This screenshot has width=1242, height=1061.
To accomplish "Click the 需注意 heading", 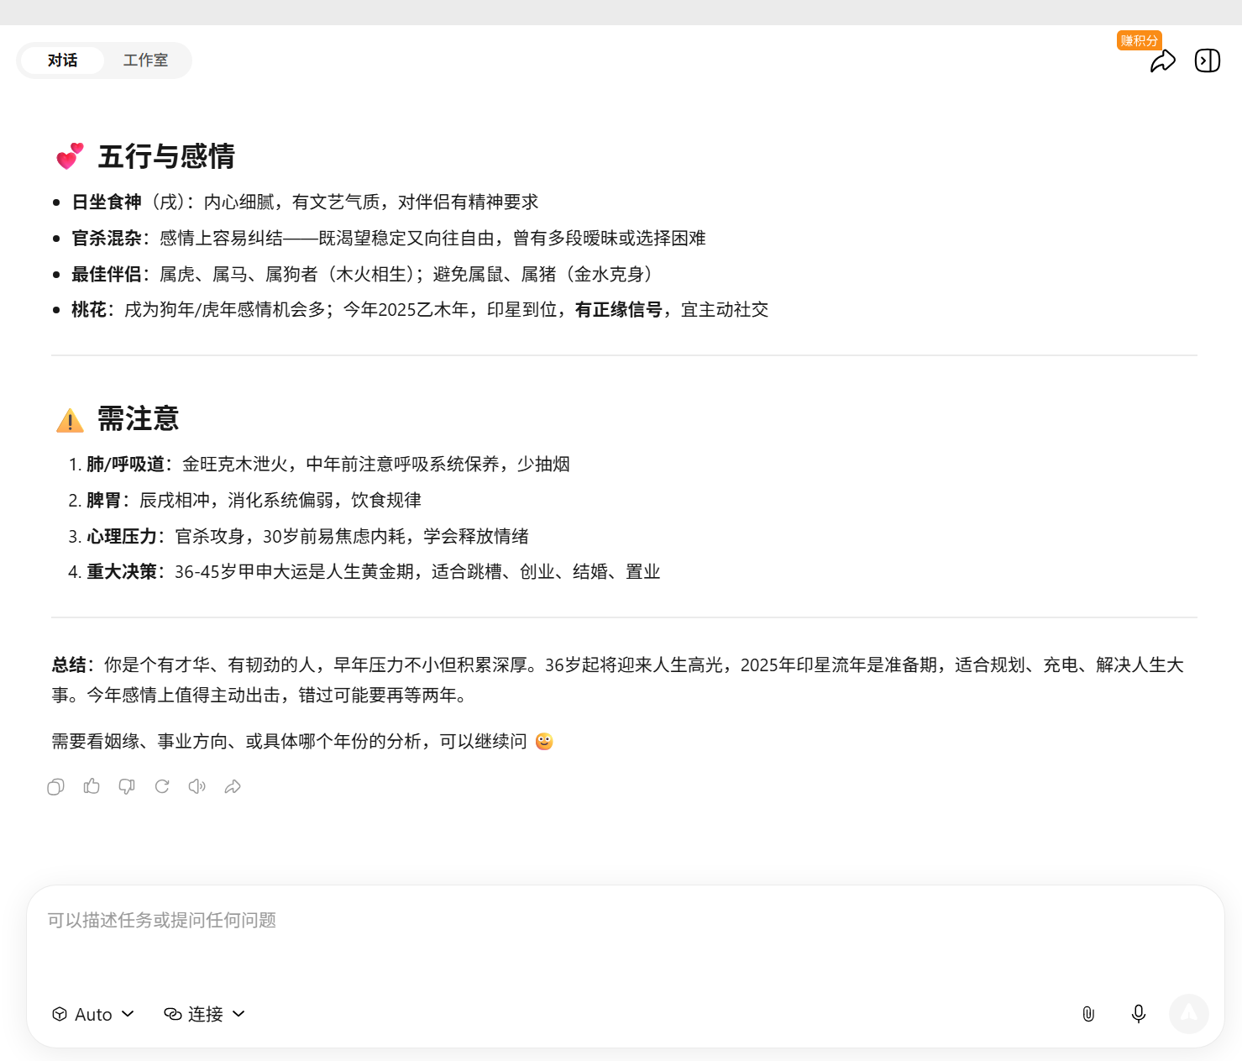I will tap(139, 418).
